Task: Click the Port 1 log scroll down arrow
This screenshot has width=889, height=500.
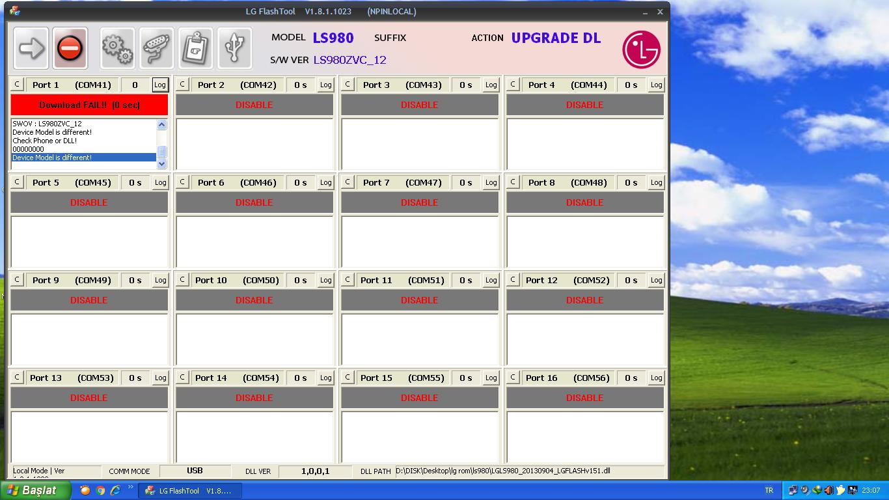Action: coord(162,164)
